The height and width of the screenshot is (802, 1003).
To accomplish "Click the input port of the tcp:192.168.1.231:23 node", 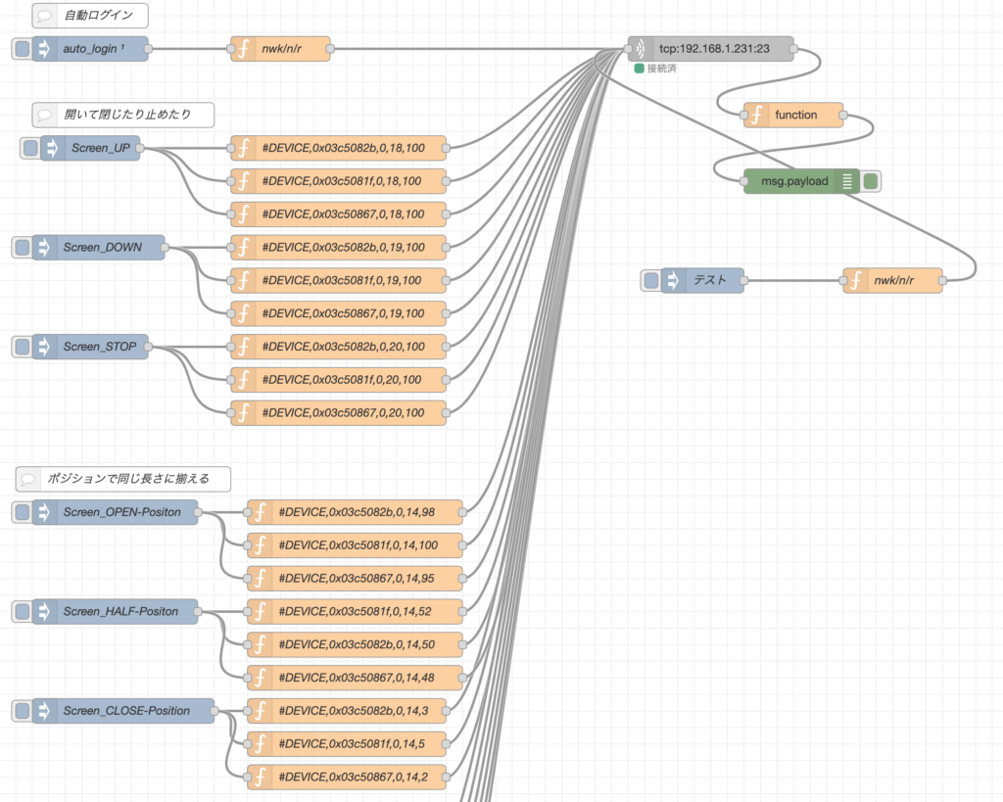I will coord(628,49).
